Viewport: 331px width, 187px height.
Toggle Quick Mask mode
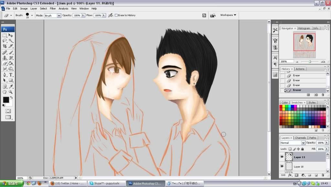point(8,111)
